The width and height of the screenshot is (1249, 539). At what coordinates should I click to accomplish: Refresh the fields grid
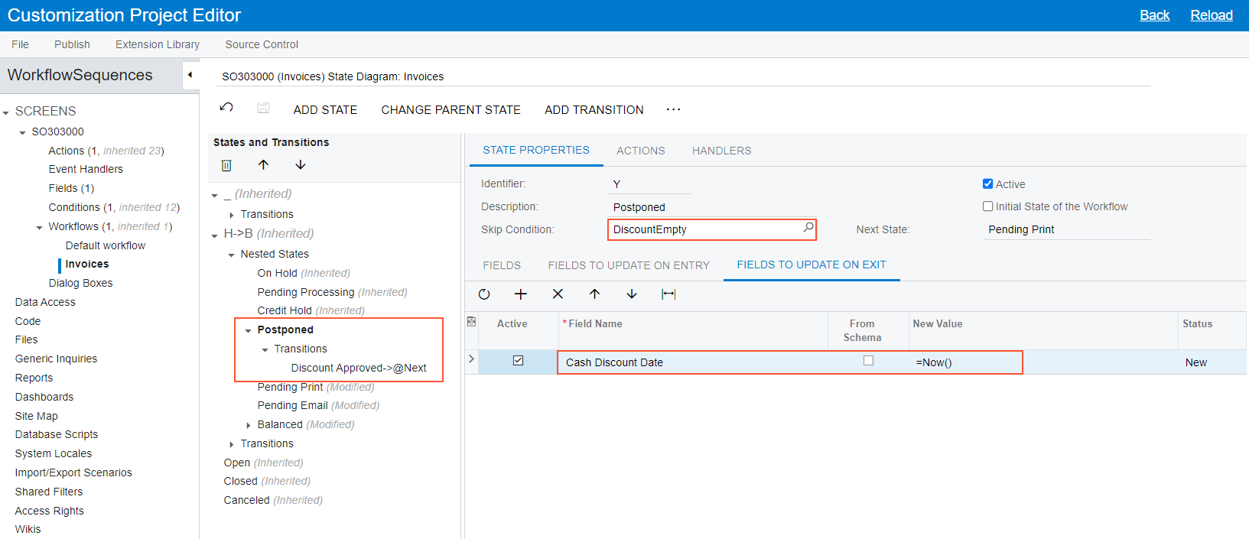[x=484, y=294]
